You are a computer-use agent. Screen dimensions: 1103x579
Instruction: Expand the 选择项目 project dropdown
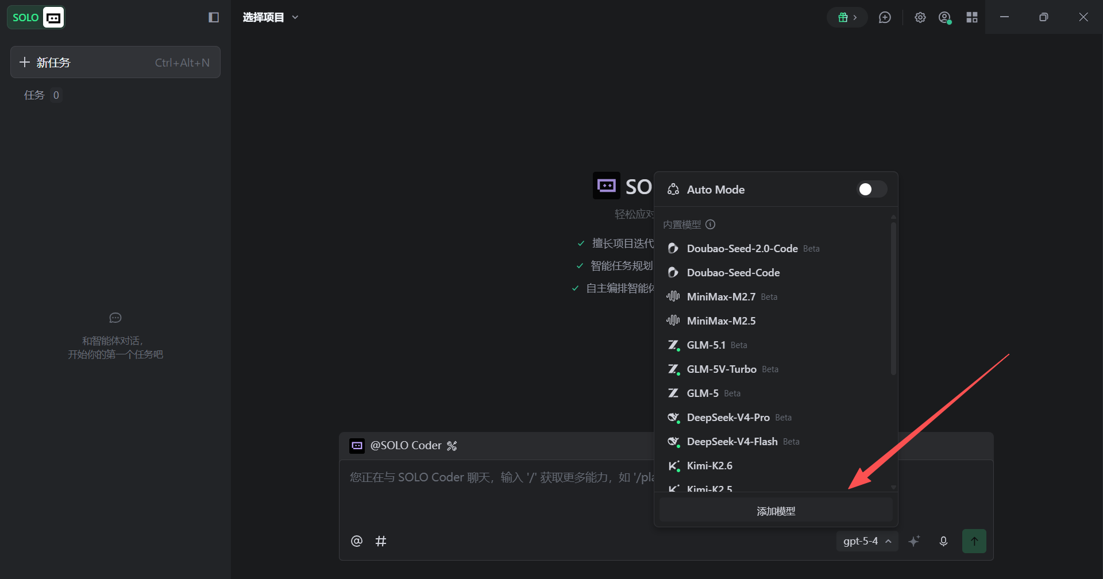point(271,17)
